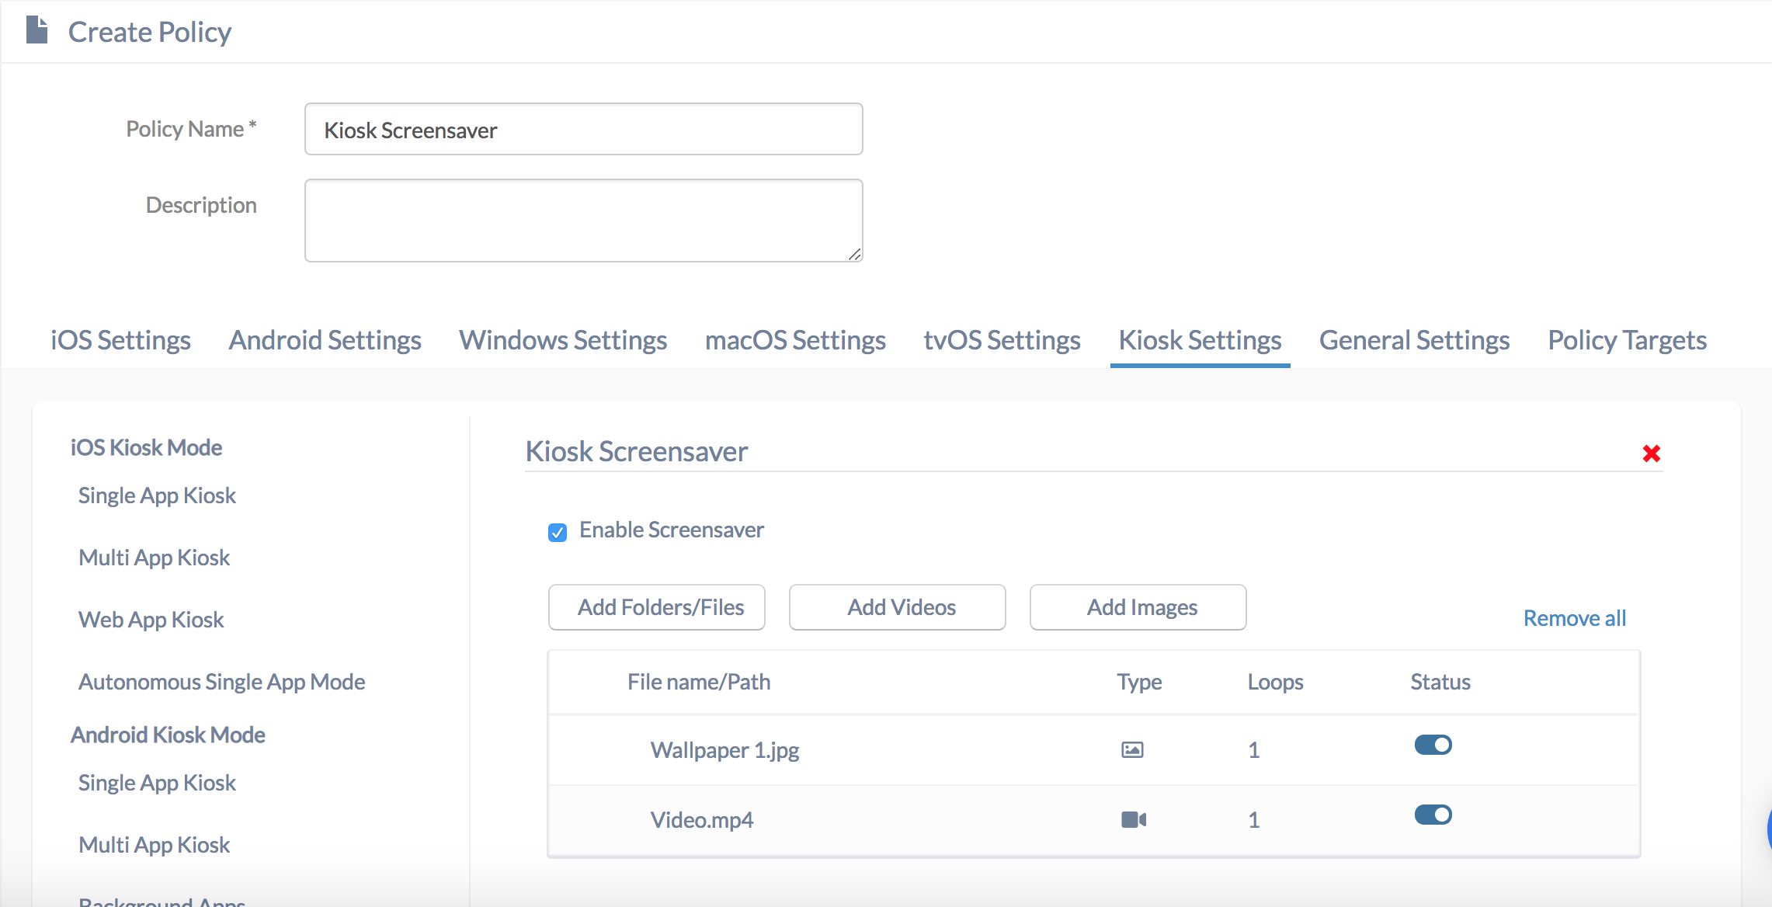Go to the General Settings tab
This screenshot has height=907, width=1772.
point(1414,340)
